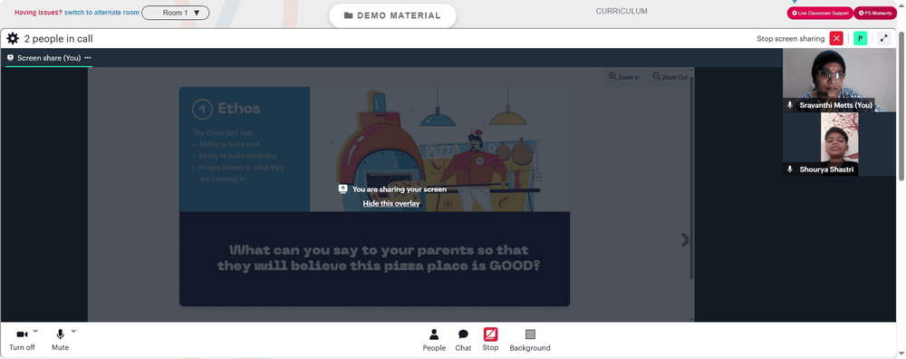This screenshot has width=906, height=359.
Task: Open PS Moments
Action: coord(875,13)
